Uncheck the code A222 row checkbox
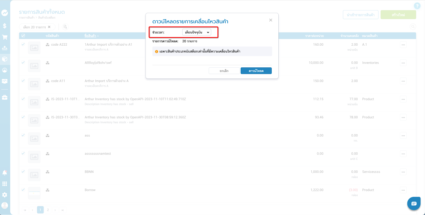425x215 pixels. 23,44
